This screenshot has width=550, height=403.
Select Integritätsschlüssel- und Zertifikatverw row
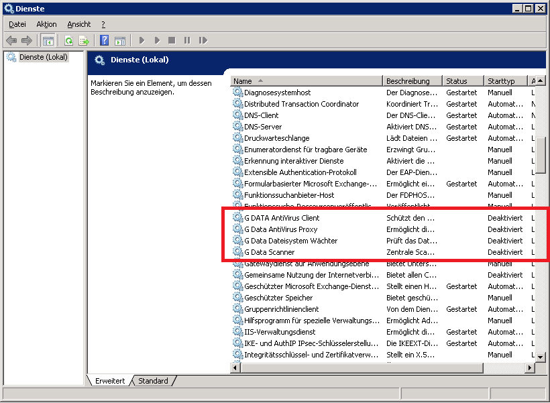383,355
